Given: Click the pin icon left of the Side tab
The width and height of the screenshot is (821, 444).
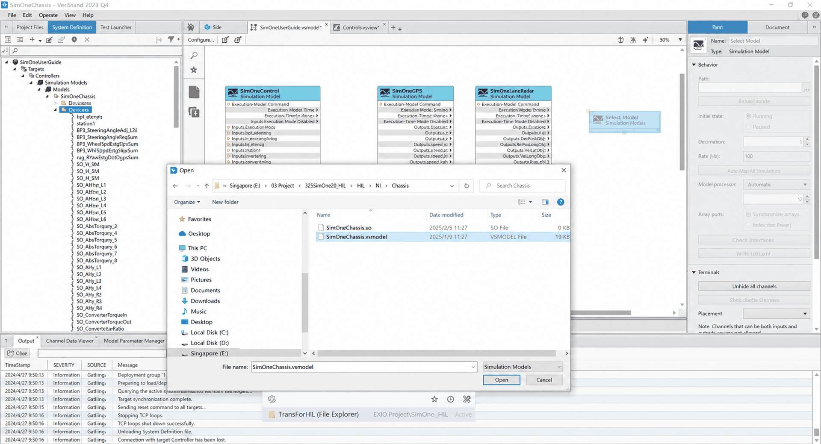Looking at the screenshot, I should pos(191,27).
